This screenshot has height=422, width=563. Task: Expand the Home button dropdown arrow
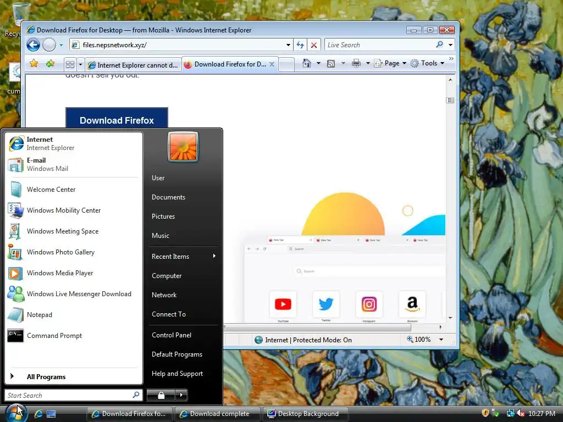tap(318, 64)
